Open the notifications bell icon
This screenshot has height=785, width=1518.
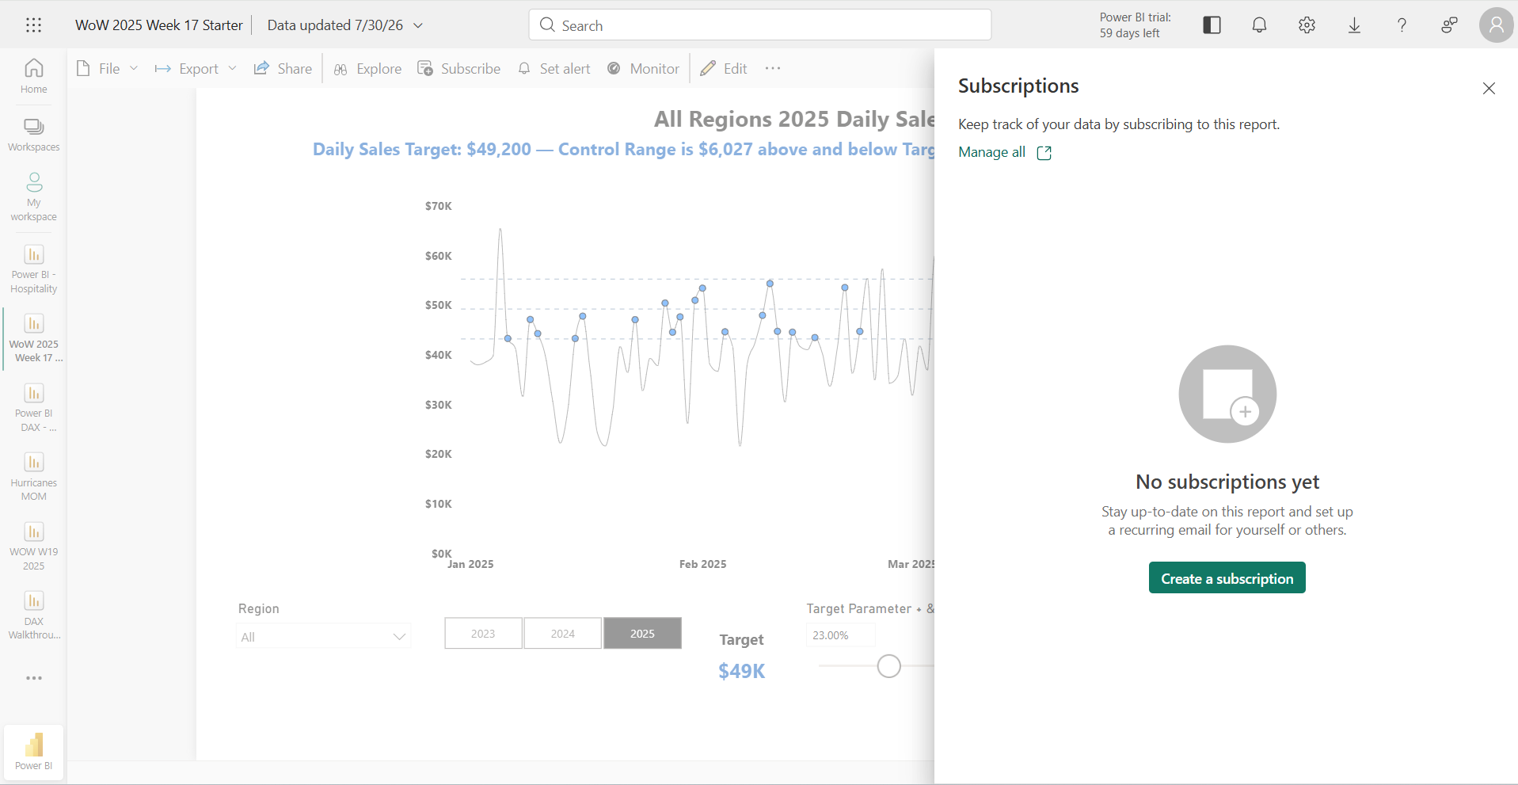1259,25
